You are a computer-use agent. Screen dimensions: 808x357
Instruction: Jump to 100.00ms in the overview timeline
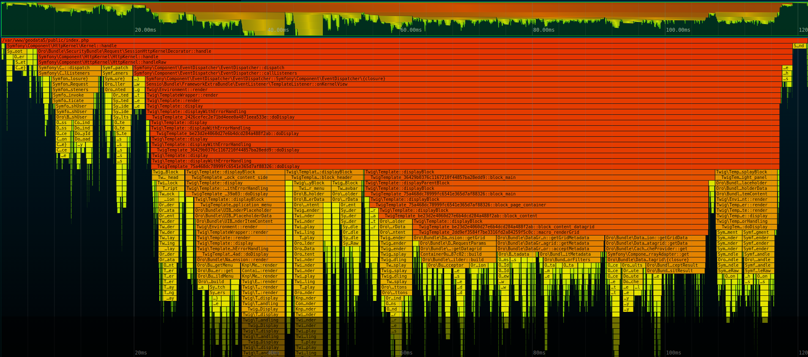coord(678,30)
